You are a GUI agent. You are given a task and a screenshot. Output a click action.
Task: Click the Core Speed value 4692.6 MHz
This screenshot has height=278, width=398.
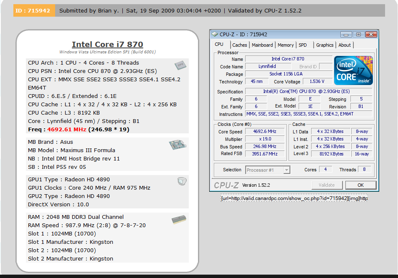pos(265,132)
